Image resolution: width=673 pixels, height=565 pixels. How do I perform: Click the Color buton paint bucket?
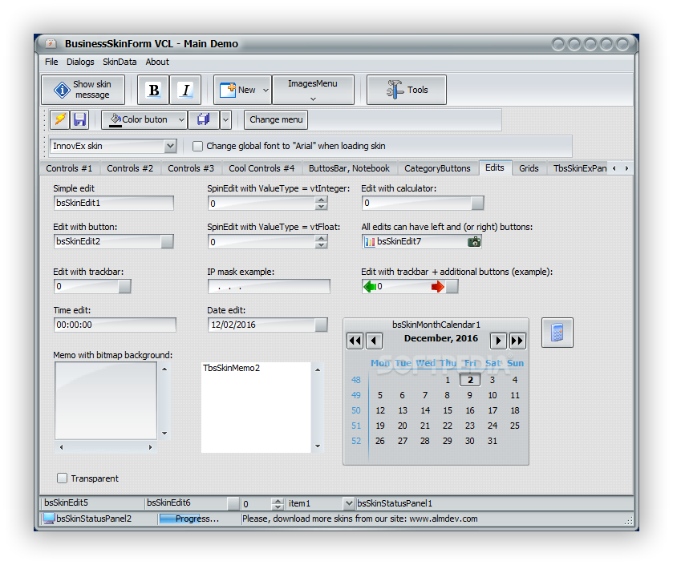[116, 119]
